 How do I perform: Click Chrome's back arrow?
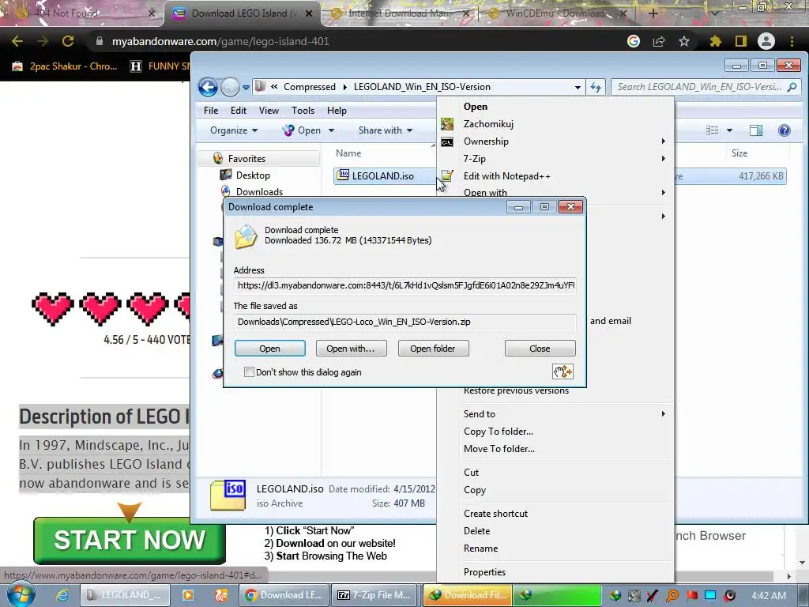click(17, 41)
